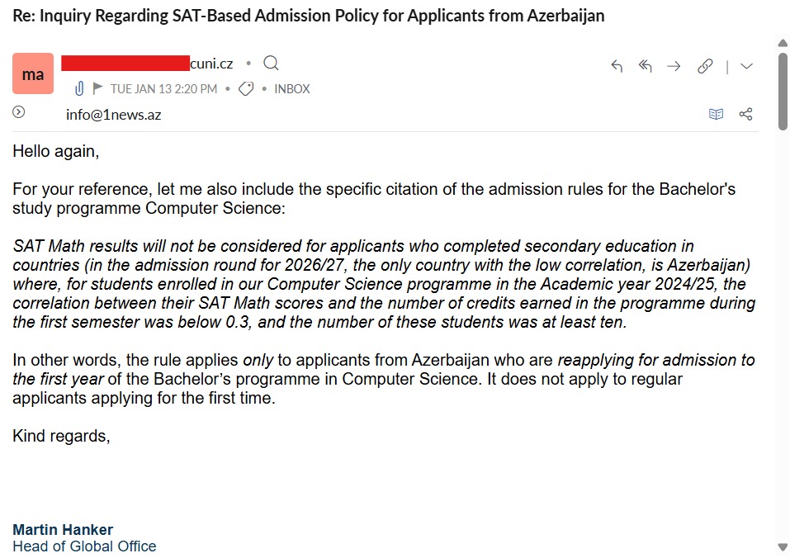Screen dimensions: 790x558
Task: Click the Martin Hanker signature name
Action: pos(63,529)
